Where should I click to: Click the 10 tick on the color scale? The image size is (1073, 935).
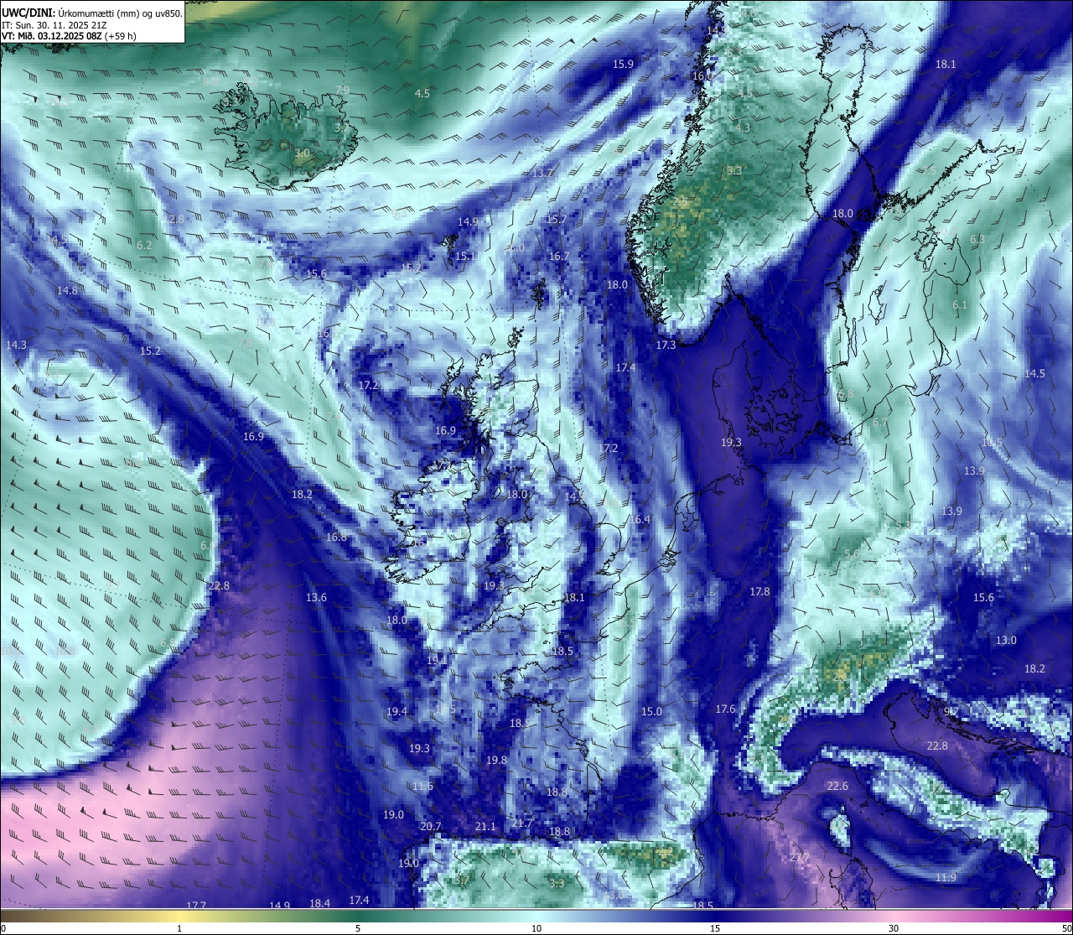click(536, 928)
